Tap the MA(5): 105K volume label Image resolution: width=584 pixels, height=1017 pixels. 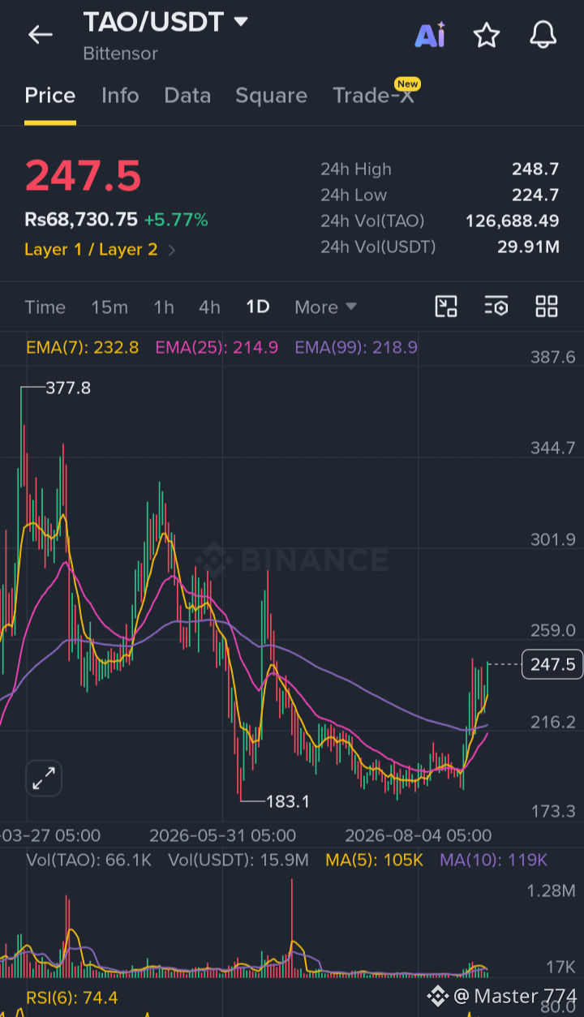374,860
